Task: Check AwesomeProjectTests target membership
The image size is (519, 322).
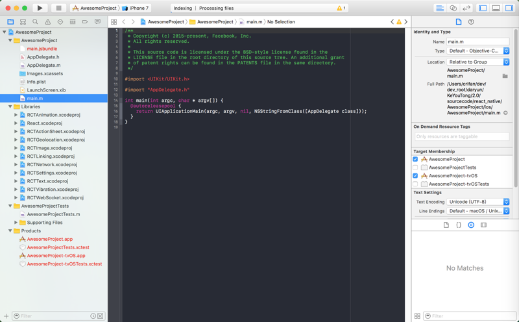Action: pos(415,167)
